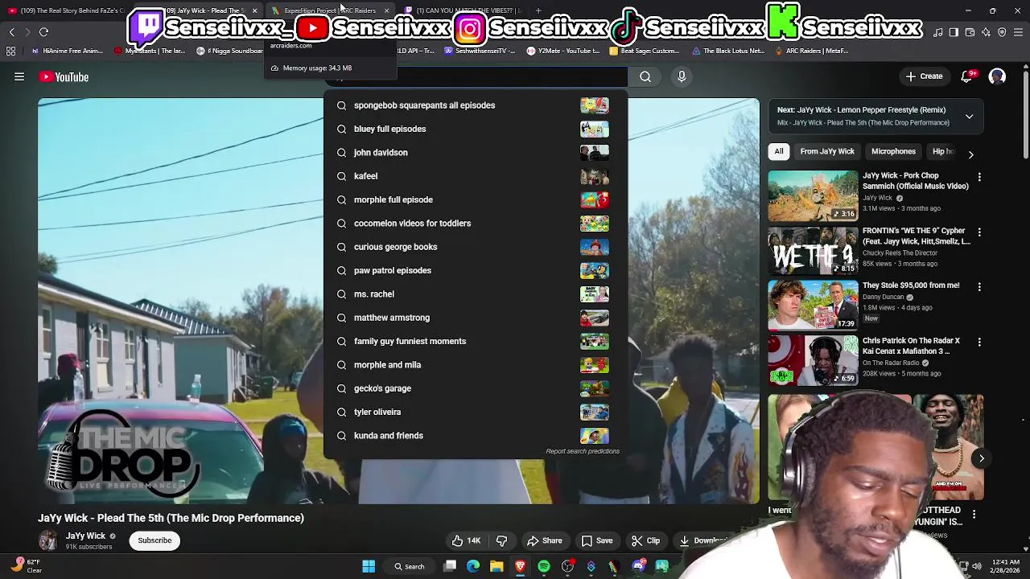The width and height of the screenshot is (1030, 579).
Task: Open the weather widget showing 62°F
Action: tap(26, 566)
